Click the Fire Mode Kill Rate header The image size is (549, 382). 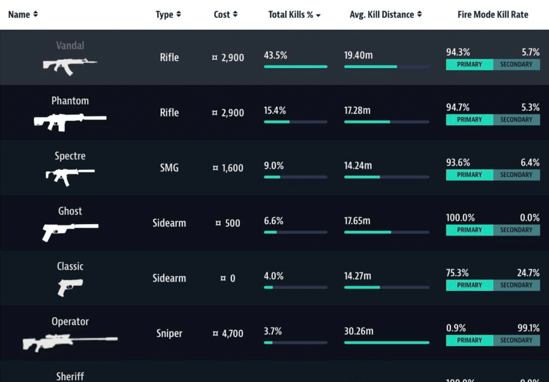[x=493, y=15]
